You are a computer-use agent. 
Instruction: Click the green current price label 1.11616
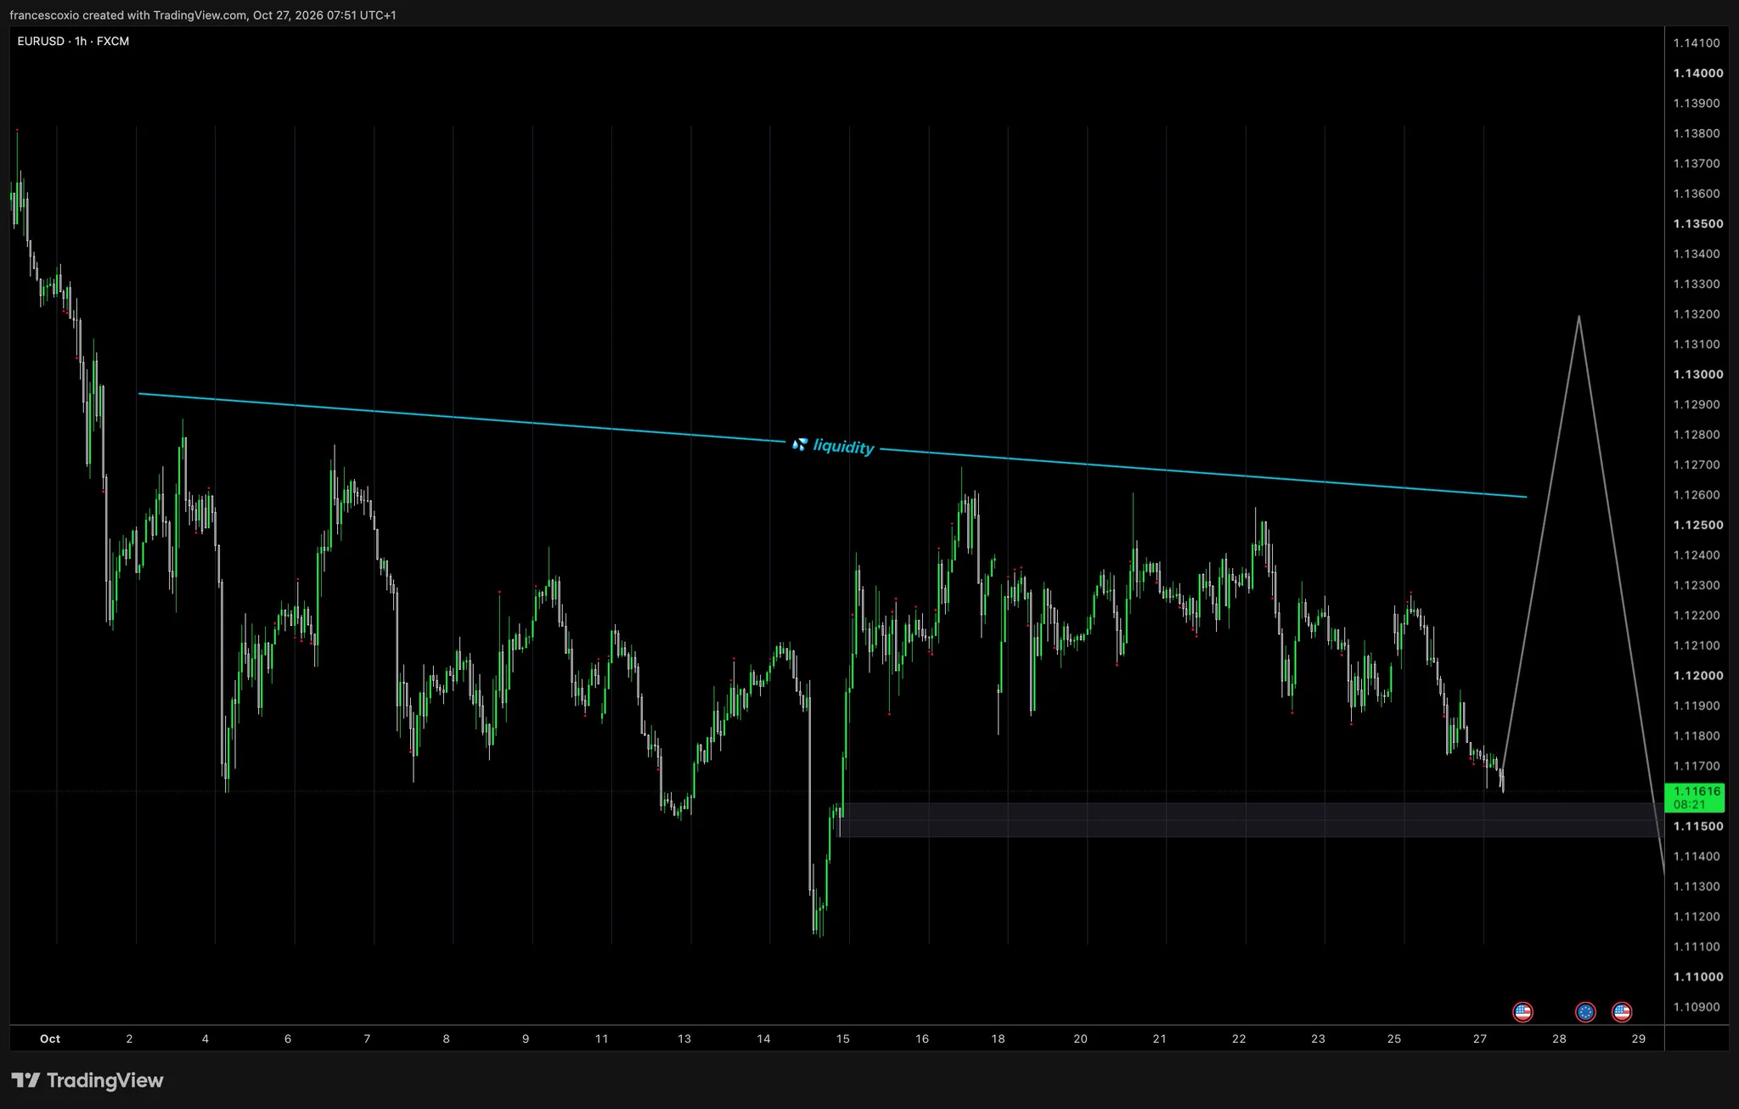pos(1697,791)
